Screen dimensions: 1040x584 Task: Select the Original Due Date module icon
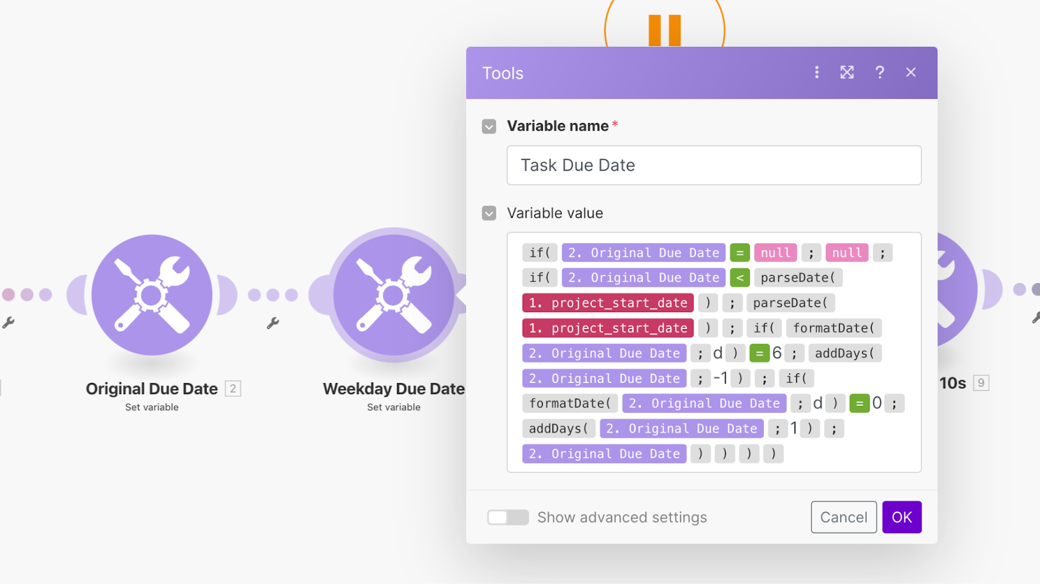pos(152,295)
